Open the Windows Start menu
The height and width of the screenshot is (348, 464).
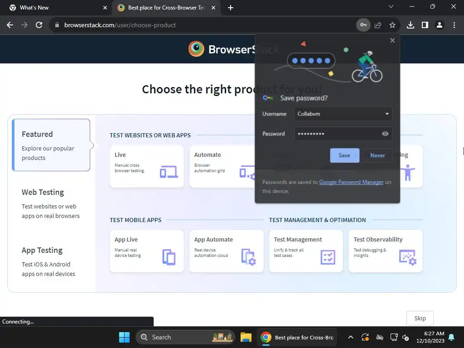(124, 337)
